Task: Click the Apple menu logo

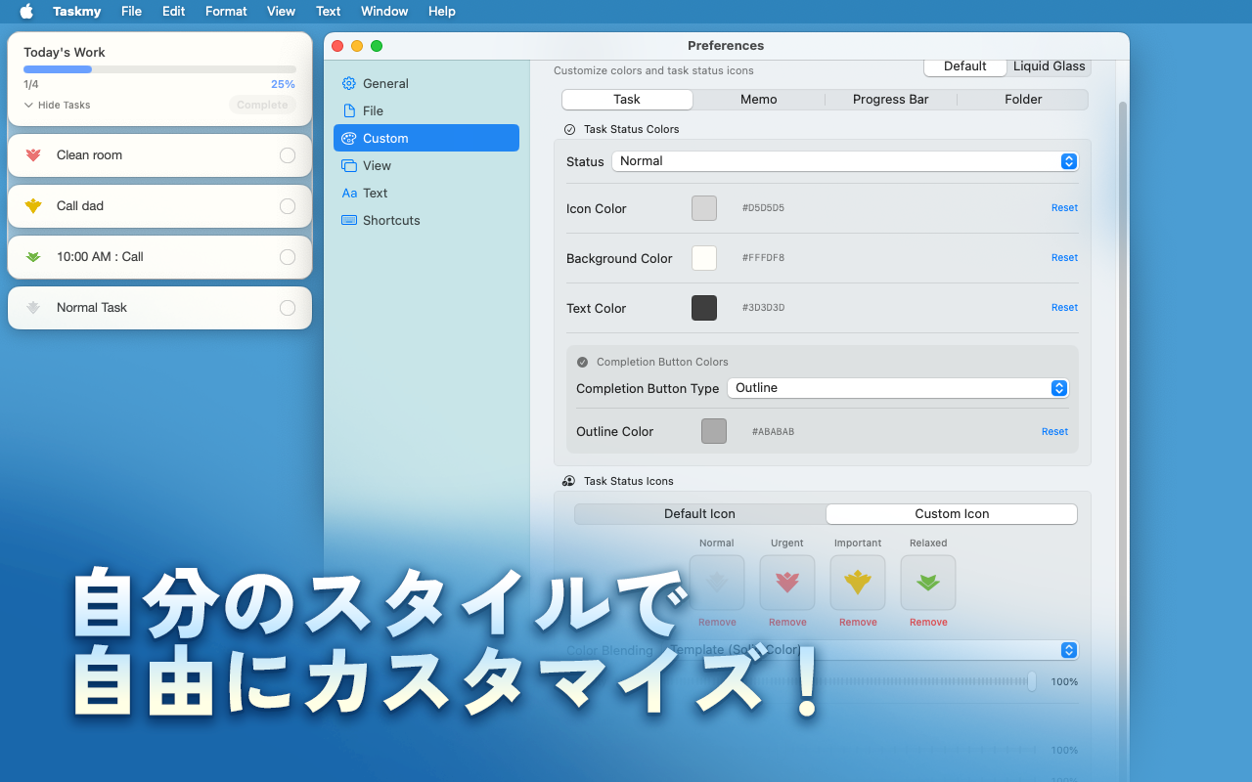Action: [26, 12]
